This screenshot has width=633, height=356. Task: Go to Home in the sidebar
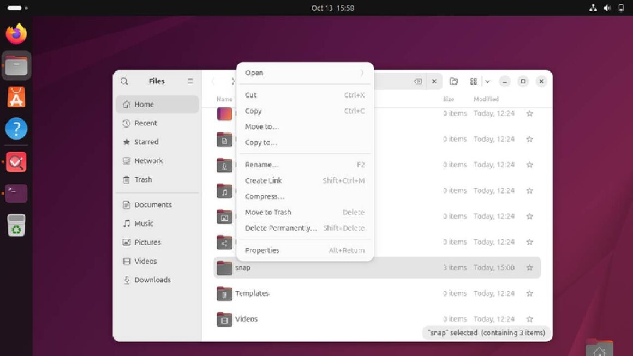(157, 105)
